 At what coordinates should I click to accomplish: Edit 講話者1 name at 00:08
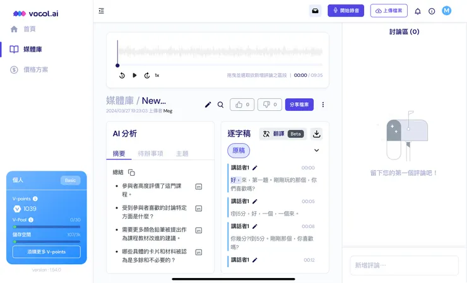[x=255, y=226]
